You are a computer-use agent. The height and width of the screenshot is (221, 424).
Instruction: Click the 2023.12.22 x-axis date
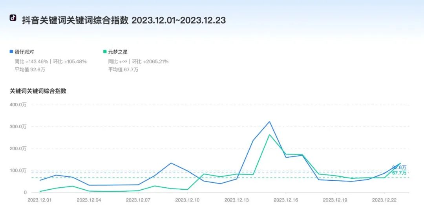[384, 200]
